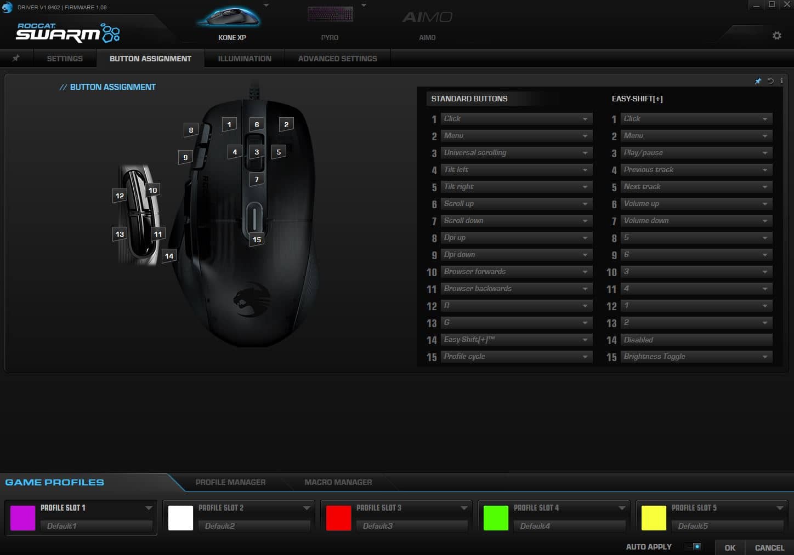This screenshot has height=555, width=794.
Task: Select mouse button marker 15 profile button
Action: point(257,239)
